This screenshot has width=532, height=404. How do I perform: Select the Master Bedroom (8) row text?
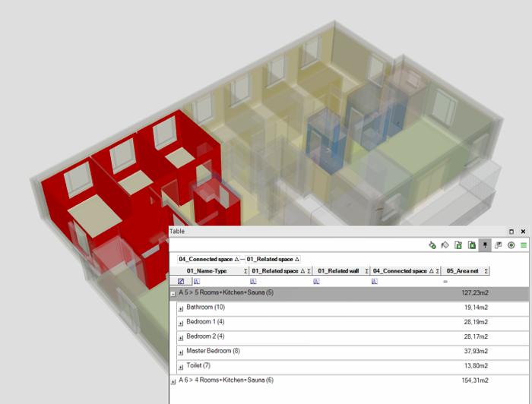click(x=213, y=351)
